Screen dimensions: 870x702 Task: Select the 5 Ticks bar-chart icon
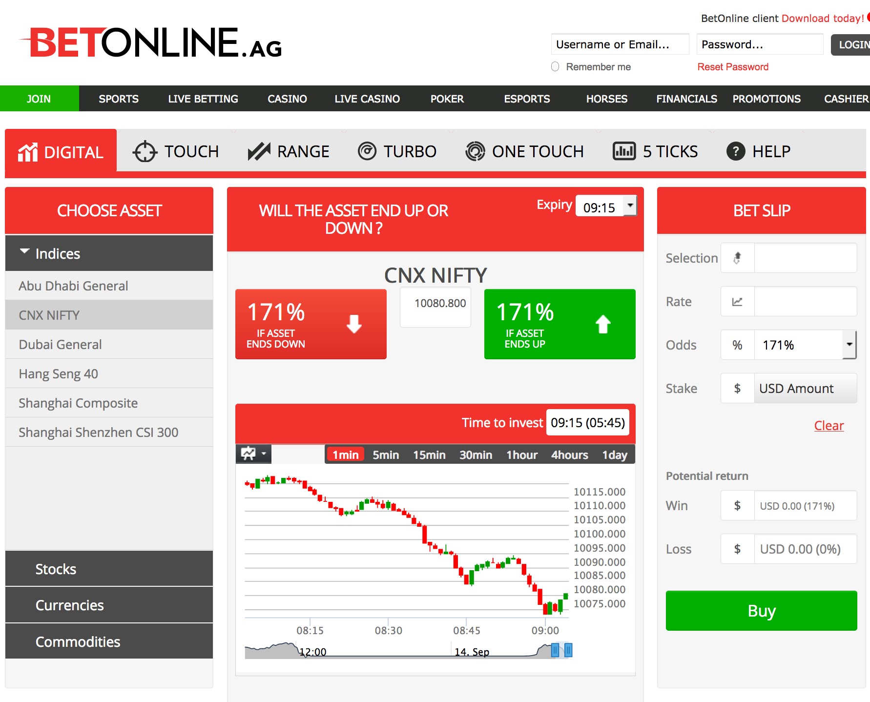[624, 151]
